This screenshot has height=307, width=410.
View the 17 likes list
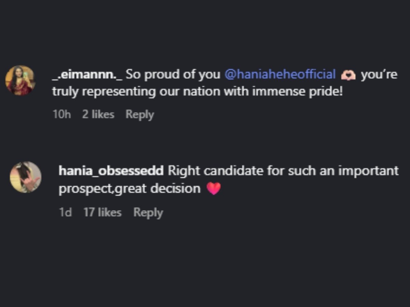point(102,213)
